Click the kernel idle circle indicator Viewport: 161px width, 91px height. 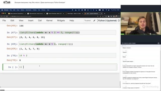point(119,20)
